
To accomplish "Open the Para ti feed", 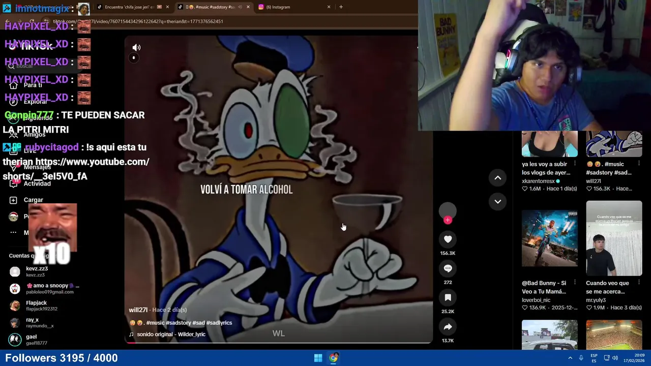I will click(33, 85).
